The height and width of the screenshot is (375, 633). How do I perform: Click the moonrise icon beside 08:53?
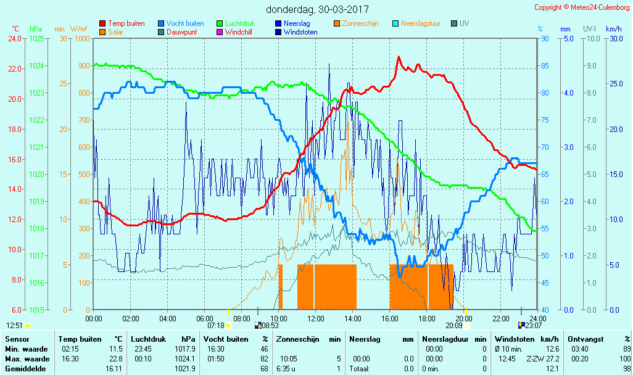pyautogui.click(x=258, y=325)
